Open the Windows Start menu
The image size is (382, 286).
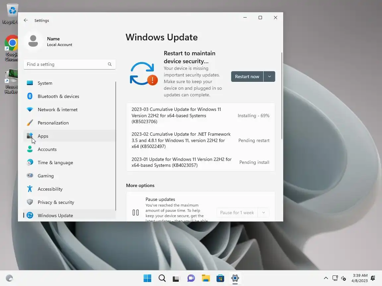click(x=147, y=278)
